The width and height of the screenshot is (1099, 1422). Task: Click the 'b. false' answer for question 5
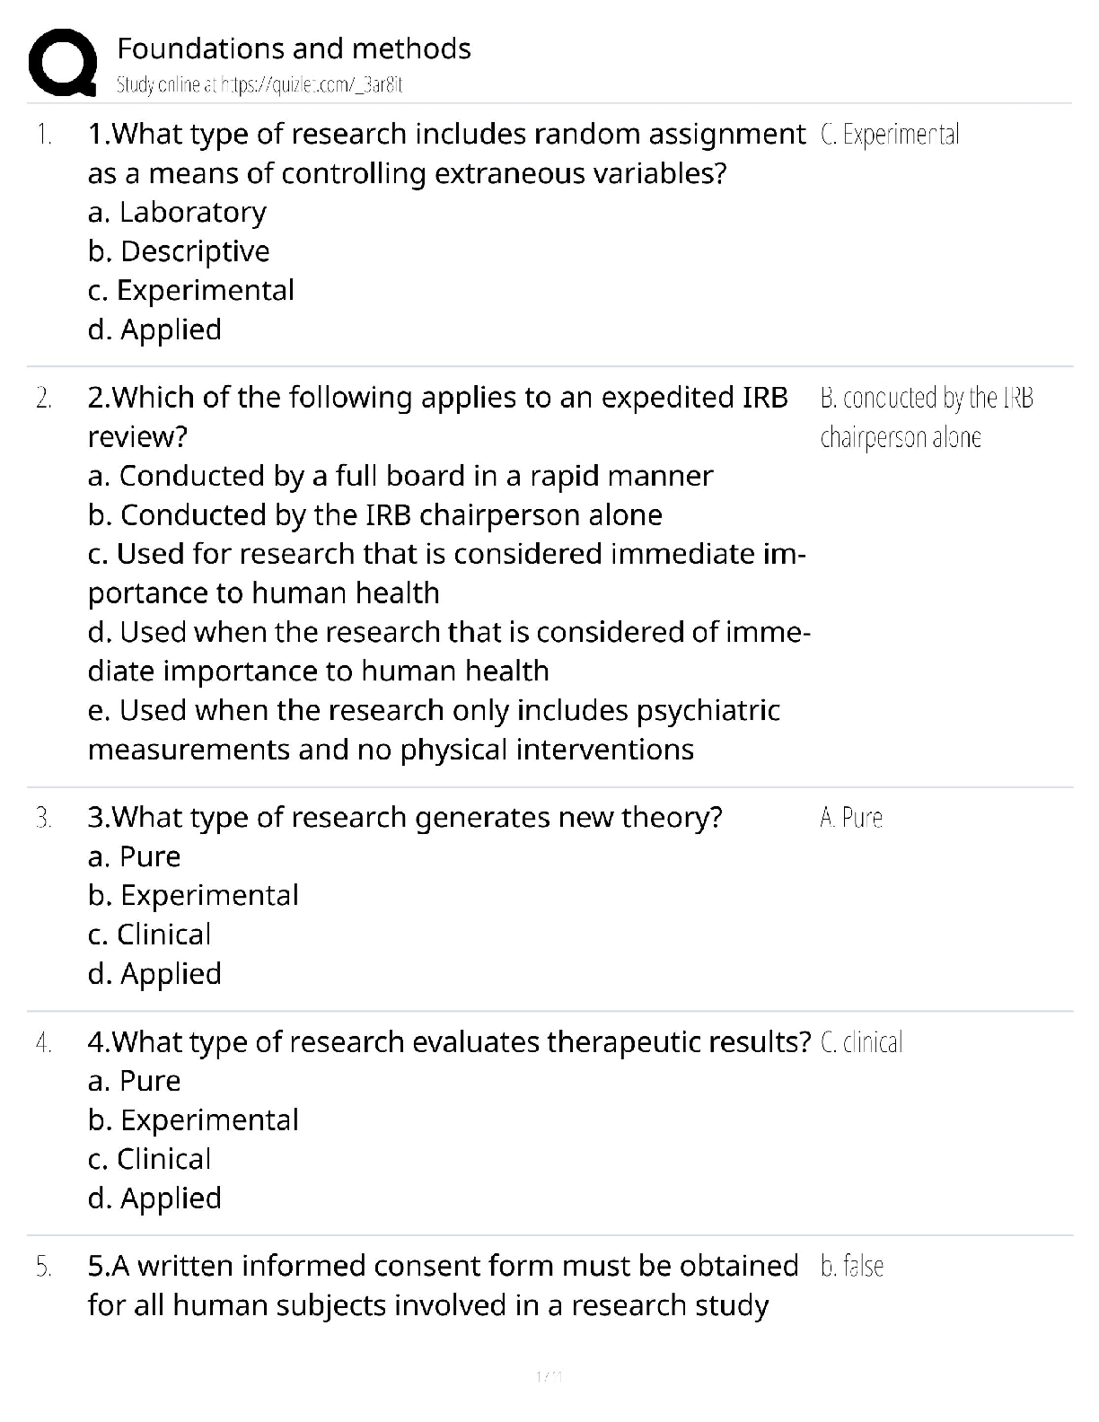[852, 1266]
